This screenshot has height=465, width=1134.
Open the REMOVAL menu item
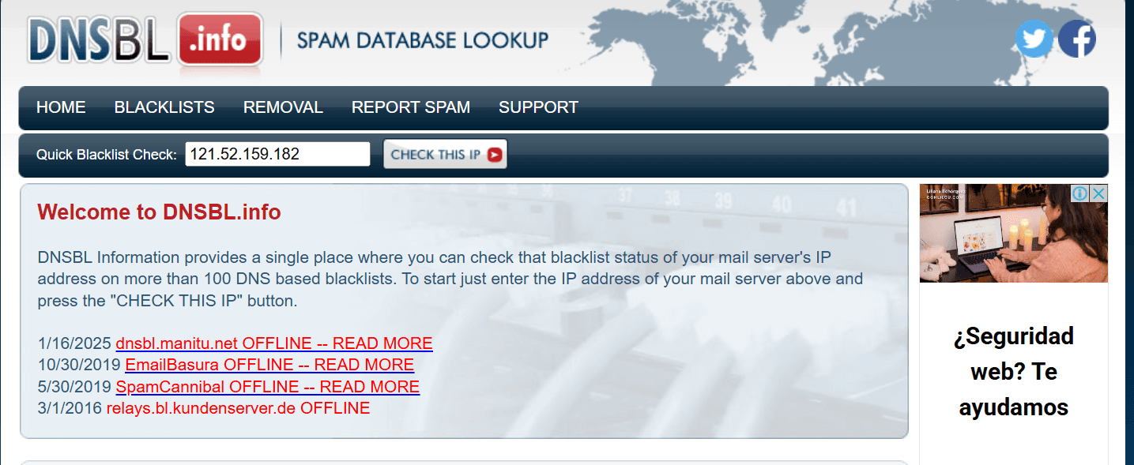[x=283, y=107]
